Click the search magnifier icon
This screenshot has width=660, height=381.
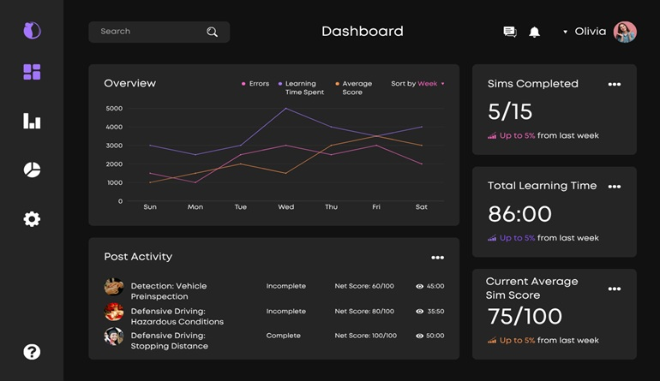point(212,33)
